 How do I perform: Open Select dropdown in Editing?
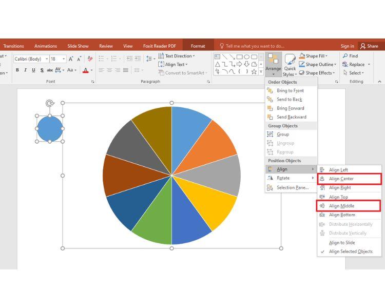point(353,73)
